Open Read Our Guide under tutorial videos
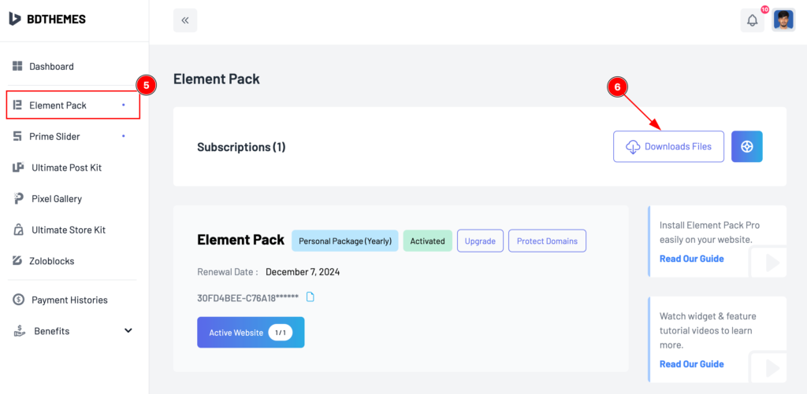Image resolution: width=807 pixels, height=394 pixels. 692,363
